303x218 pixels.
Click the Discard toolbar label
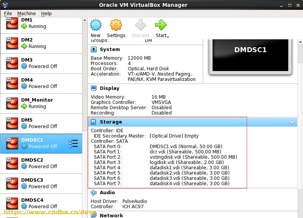(x=140, y=36)
